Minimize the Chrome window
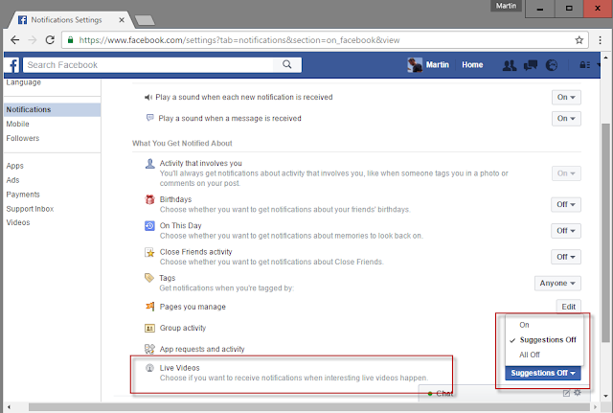 [540, 9]
